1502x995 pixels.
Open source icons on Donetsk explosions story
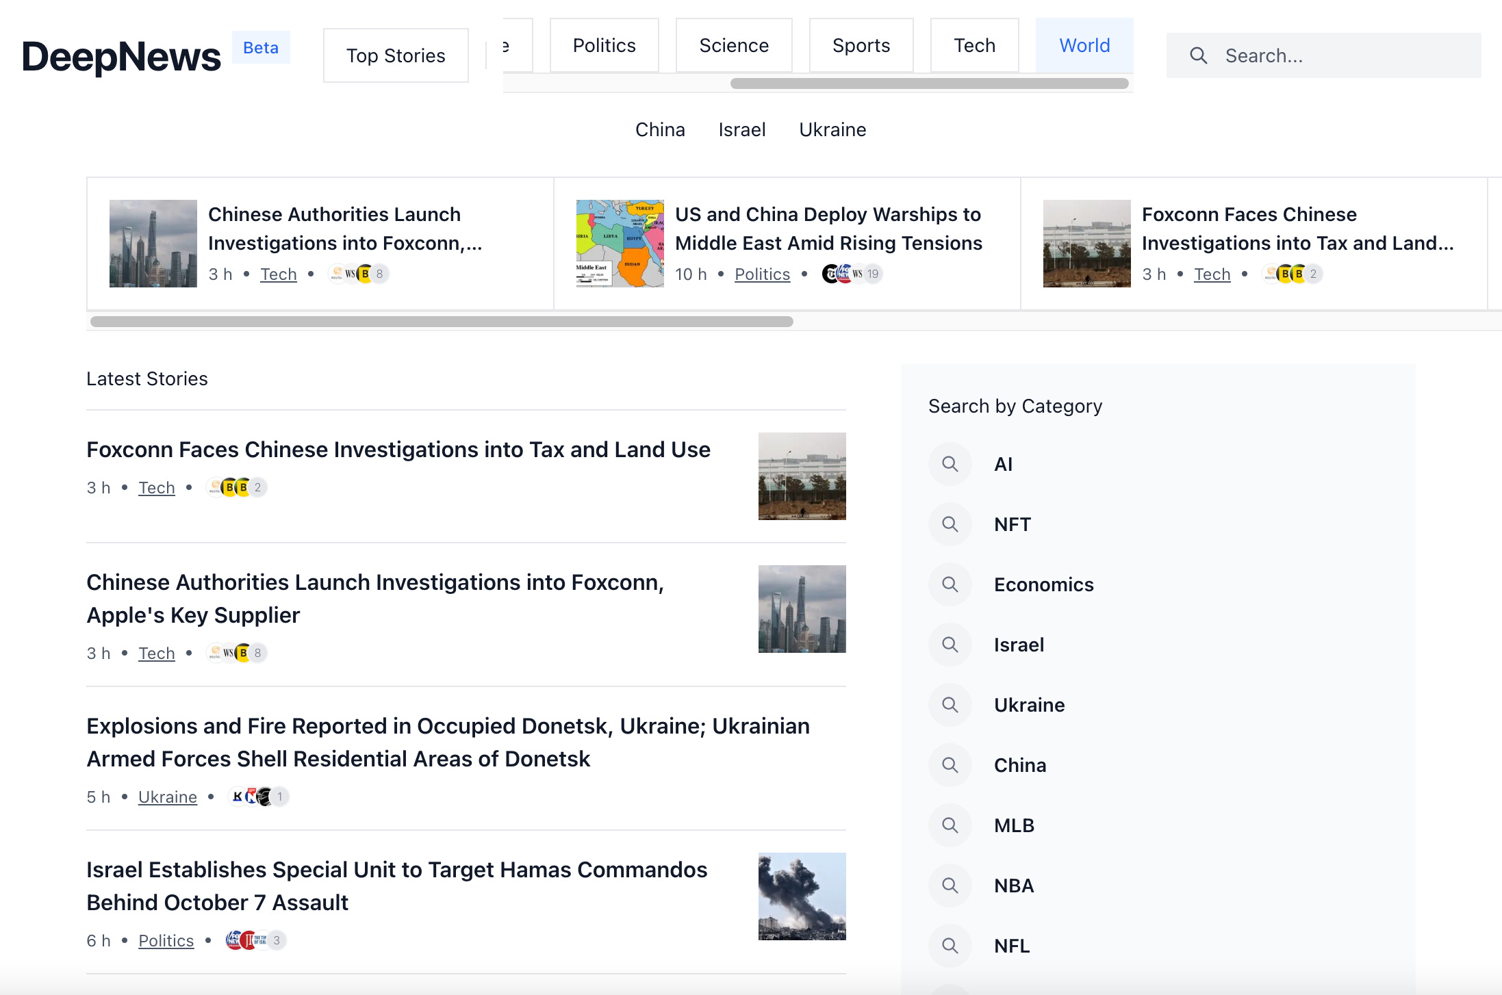[x=259, y=797]
